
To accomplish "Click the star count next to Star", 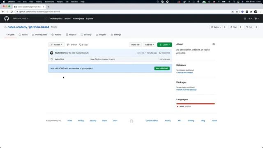I will pyautogui.click(x=240, y=27).
